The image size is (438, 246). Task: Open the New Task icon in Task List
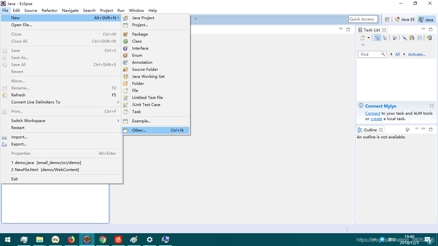click(363, 38)
